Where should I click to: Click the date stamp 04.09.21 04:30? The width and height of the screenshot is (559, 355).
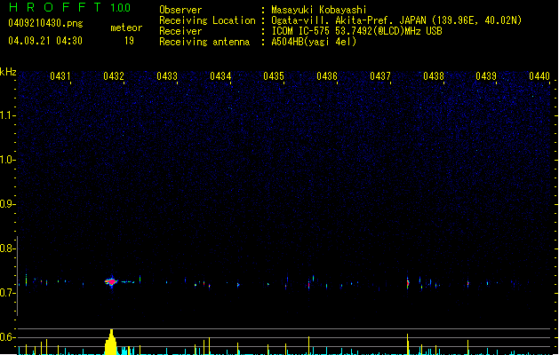[x=45, y=41]
